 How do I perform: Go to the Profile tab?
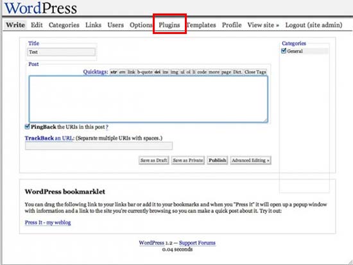pyautogui.click(x=232, y=25)
